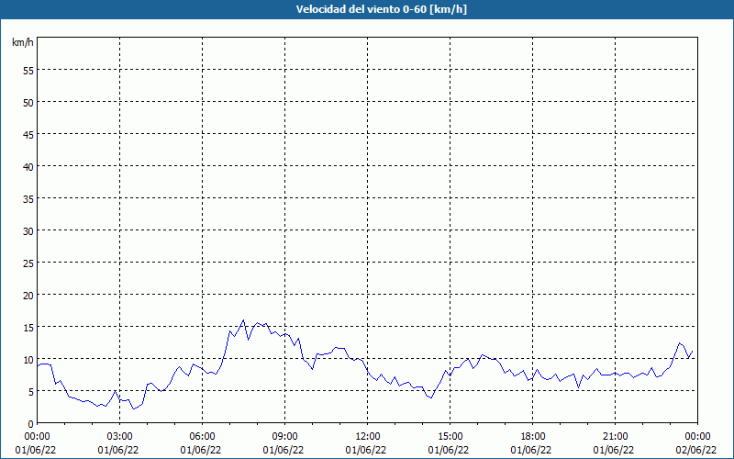This screenshot has width=734, height=459.
Task: Select the 15 y-axis label
Action: (28, 329)
